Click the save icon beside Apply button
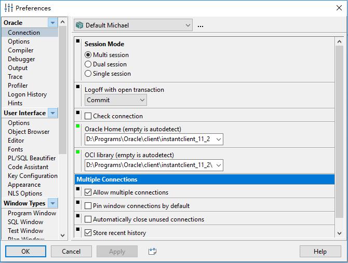Screen dimensions: 348x263 point(152,252)
